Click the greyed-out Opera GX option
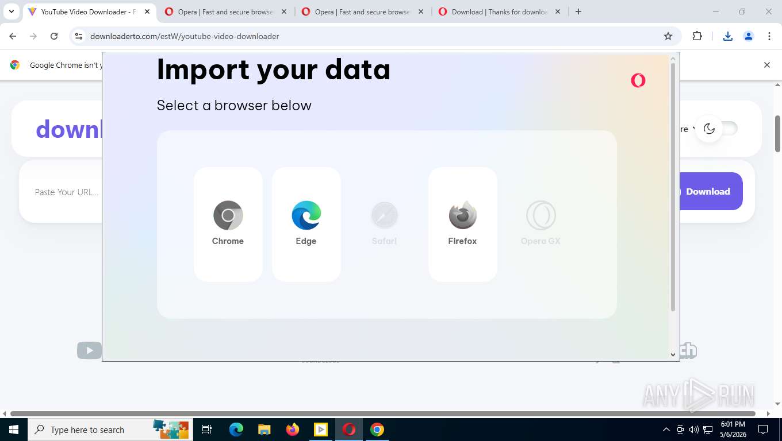782x441 pixels. 541,224
